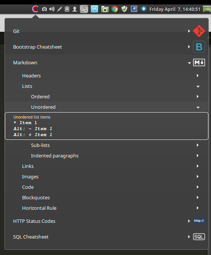This screenshot has height=255, width=211.
Task: Click the Markdown M-arrow logo icon
Action: click(199, 62)
